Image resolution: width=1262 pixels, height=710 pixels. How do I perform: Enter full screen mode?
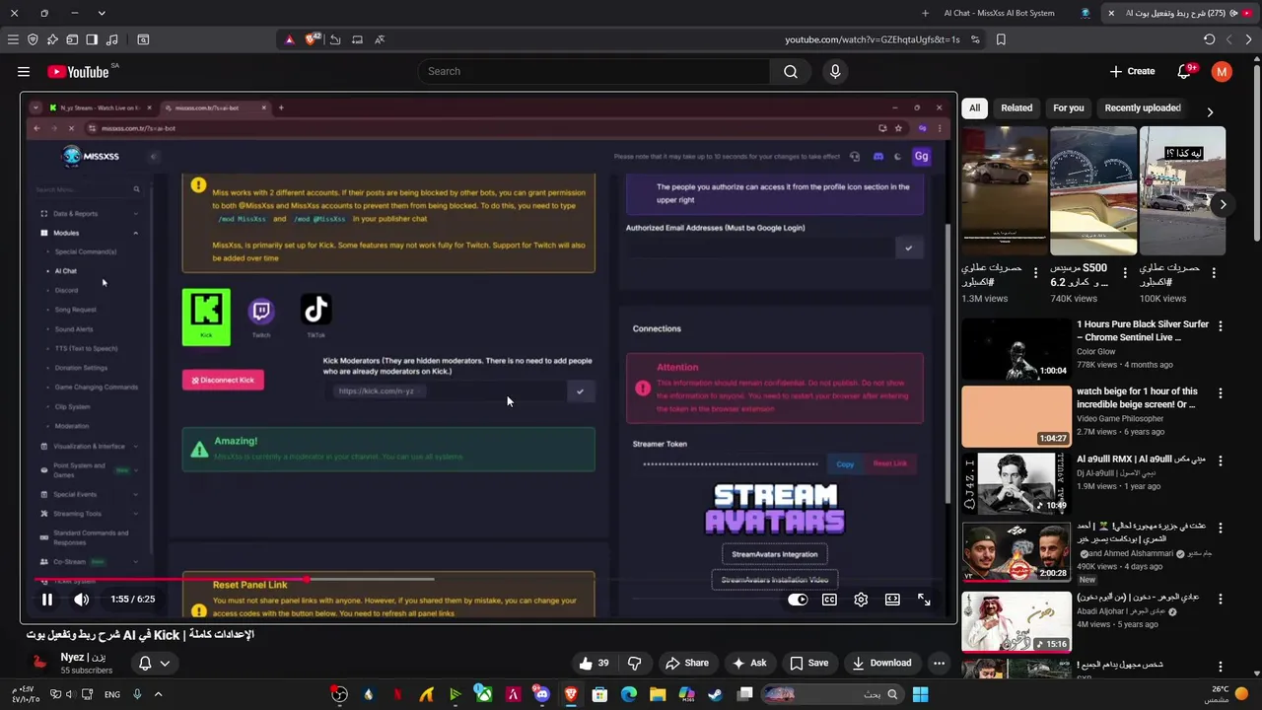(x=924, y=599)
